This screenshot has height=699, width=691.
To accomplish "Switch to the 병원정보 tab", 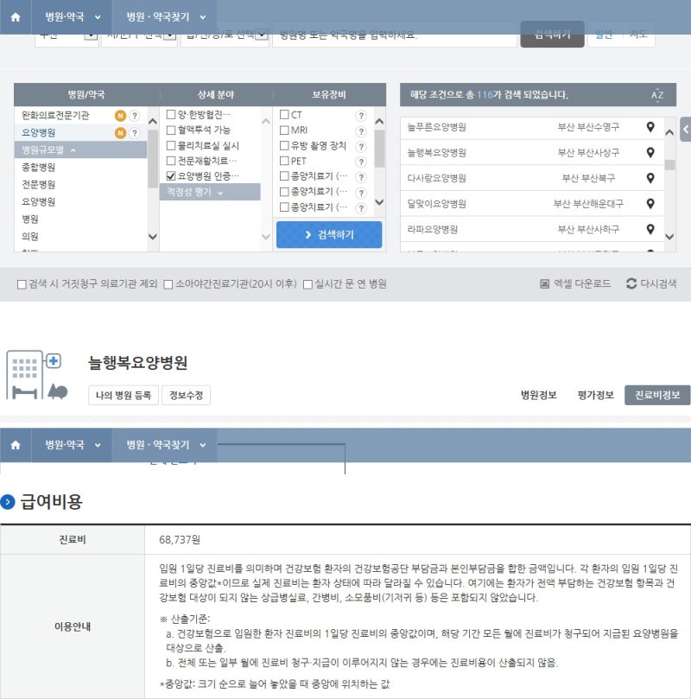I will (539, 395).
